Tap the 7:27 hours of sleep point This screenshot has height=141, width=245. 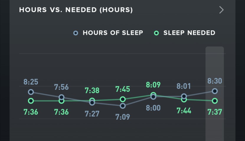click(92, 103)
